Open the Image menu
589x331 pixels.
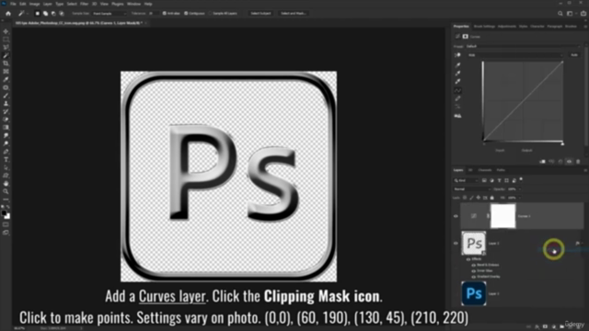[35, 4]
